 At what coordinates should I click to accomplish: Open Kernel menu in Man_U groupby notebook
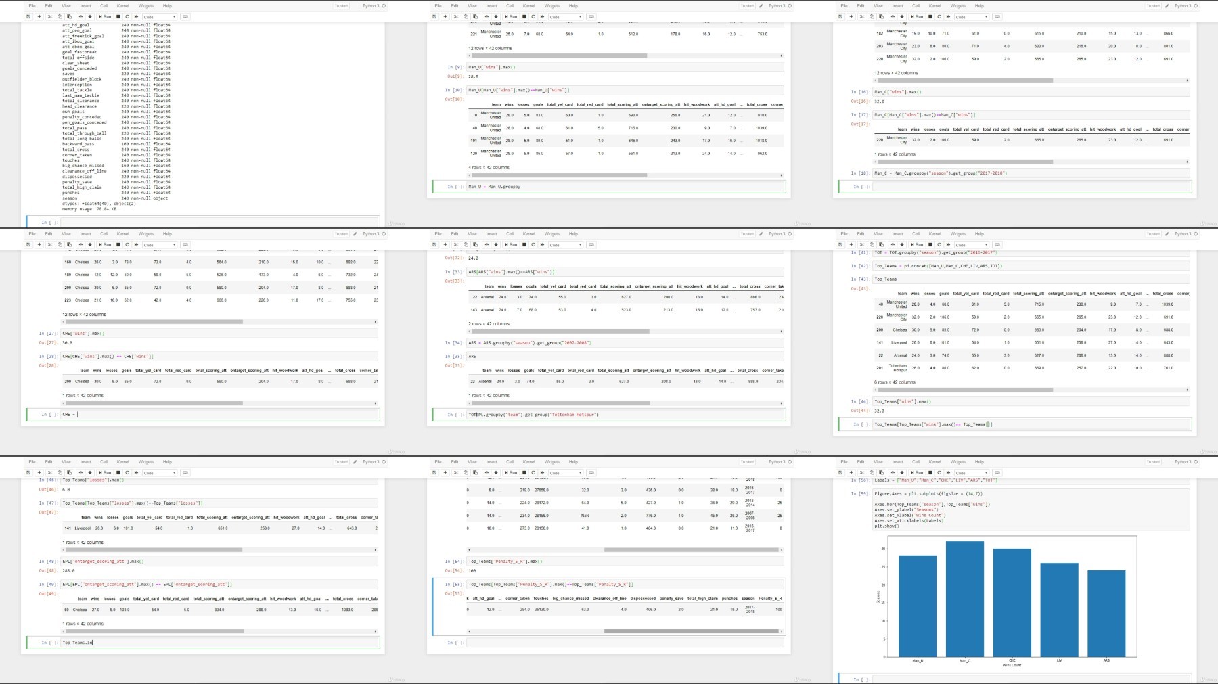528,6
